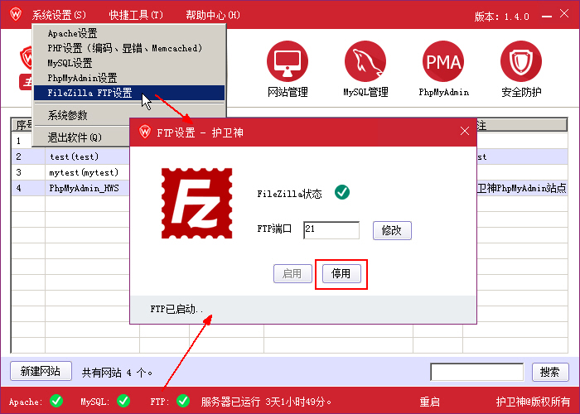Choose Apache设置 from the menu

[x=129, y=33]
